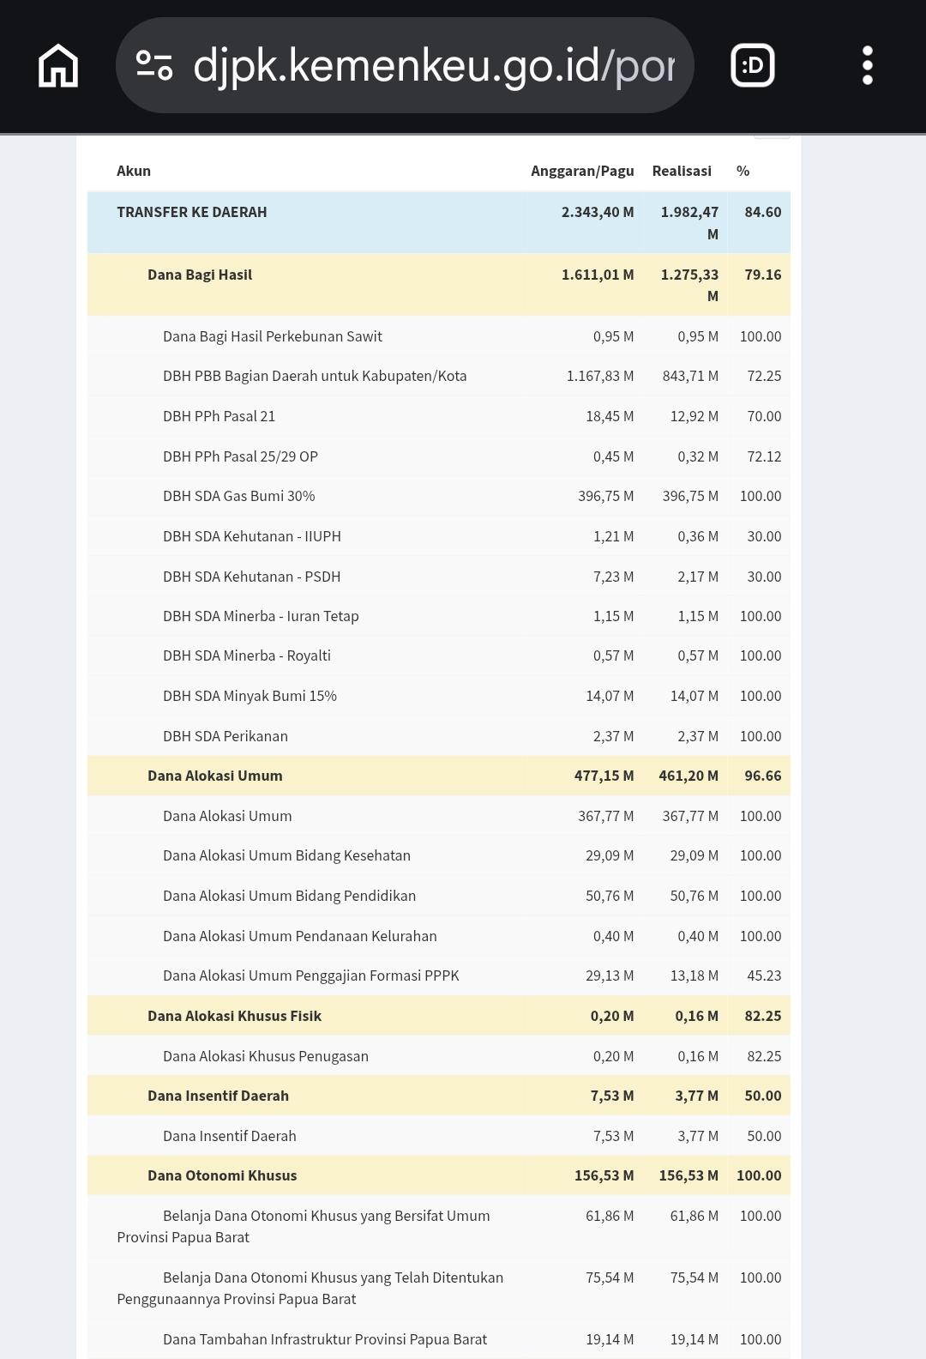Viewport: 926px width, 1359px height.
Task: Select the bold Dana Insentif Daerah heading
Action: coord(218,1096)
